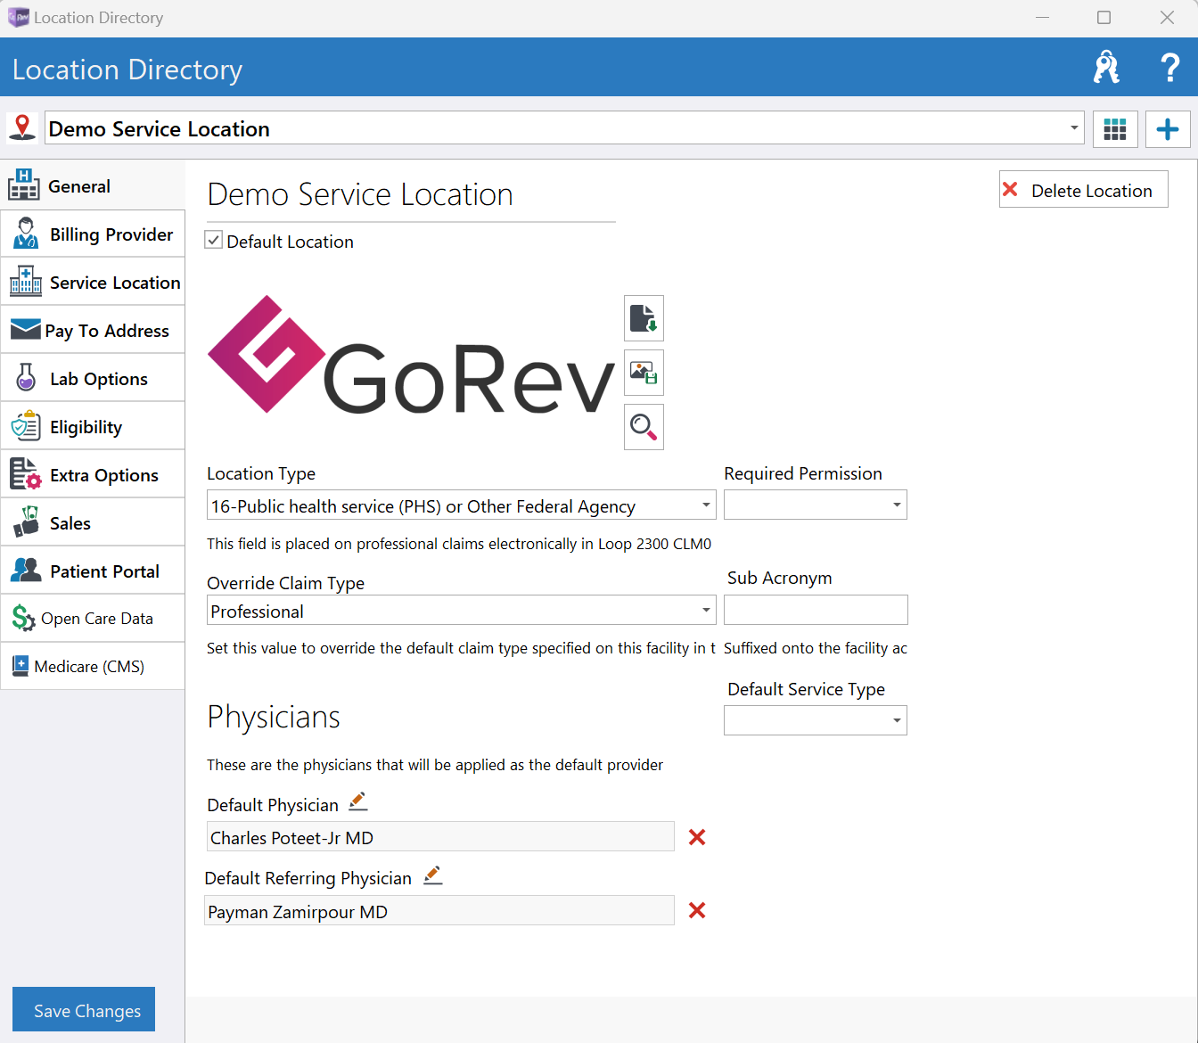Click the Physicians section heading
Screen dimensions: 1198x1043
click(274, 717)
